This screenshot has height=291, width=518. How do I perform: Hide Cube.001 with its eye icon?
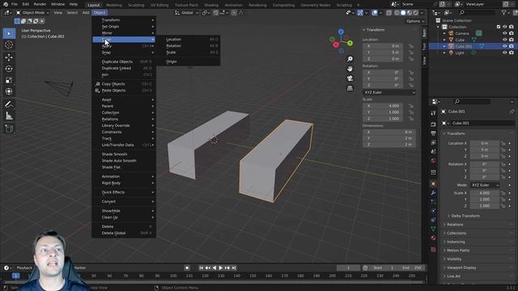coord(504,46)
